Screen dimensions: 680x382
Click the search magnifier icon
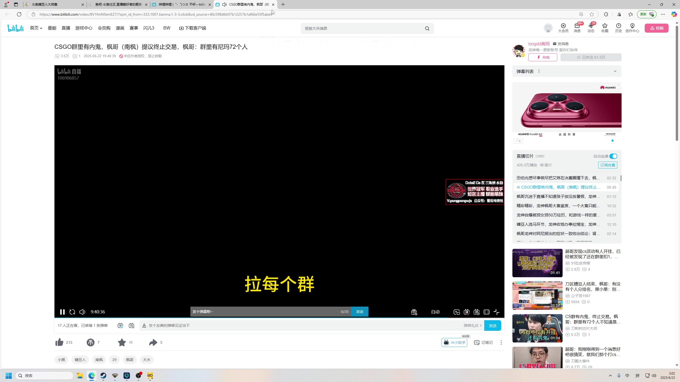point(427,28)
